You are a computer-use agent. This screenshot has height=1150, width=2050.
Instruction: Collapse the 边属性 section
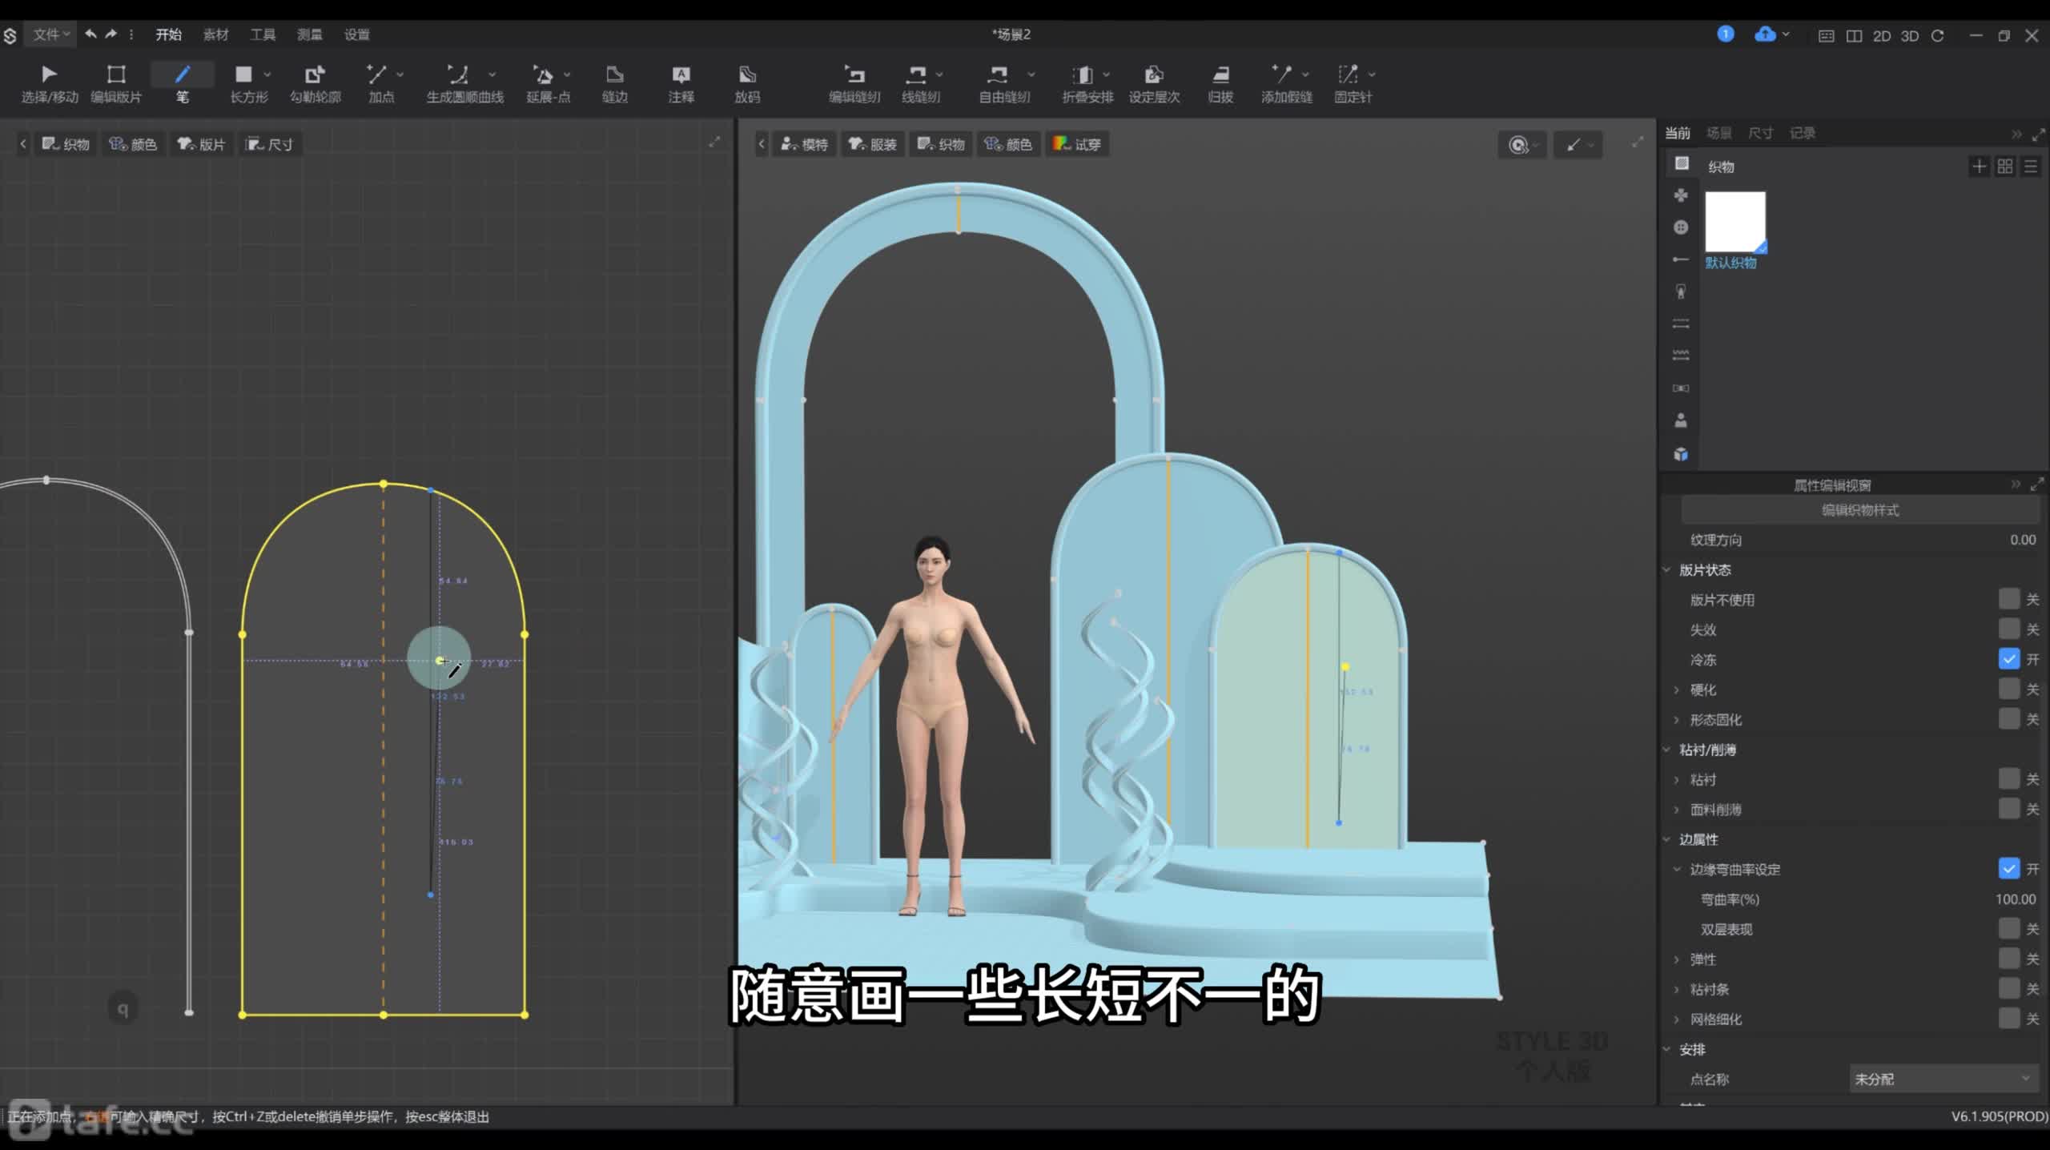(x=1667, y=839)
